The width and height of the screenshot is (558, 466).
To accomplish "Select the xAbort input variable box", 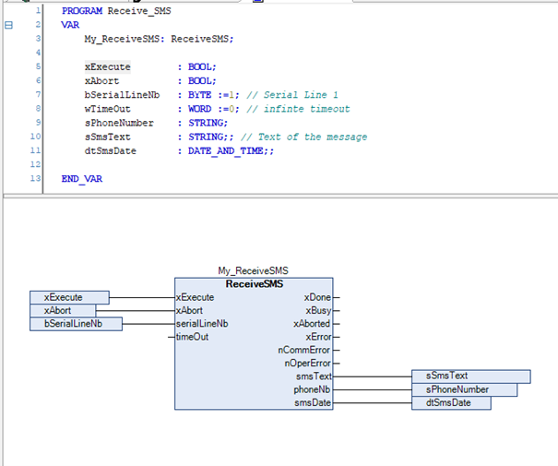I will (63, 310).
